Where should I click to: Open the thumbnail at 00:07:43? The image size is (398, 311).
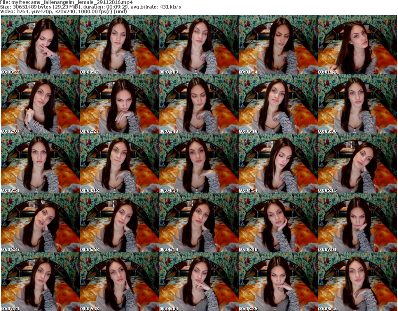[x=119, y=282]
